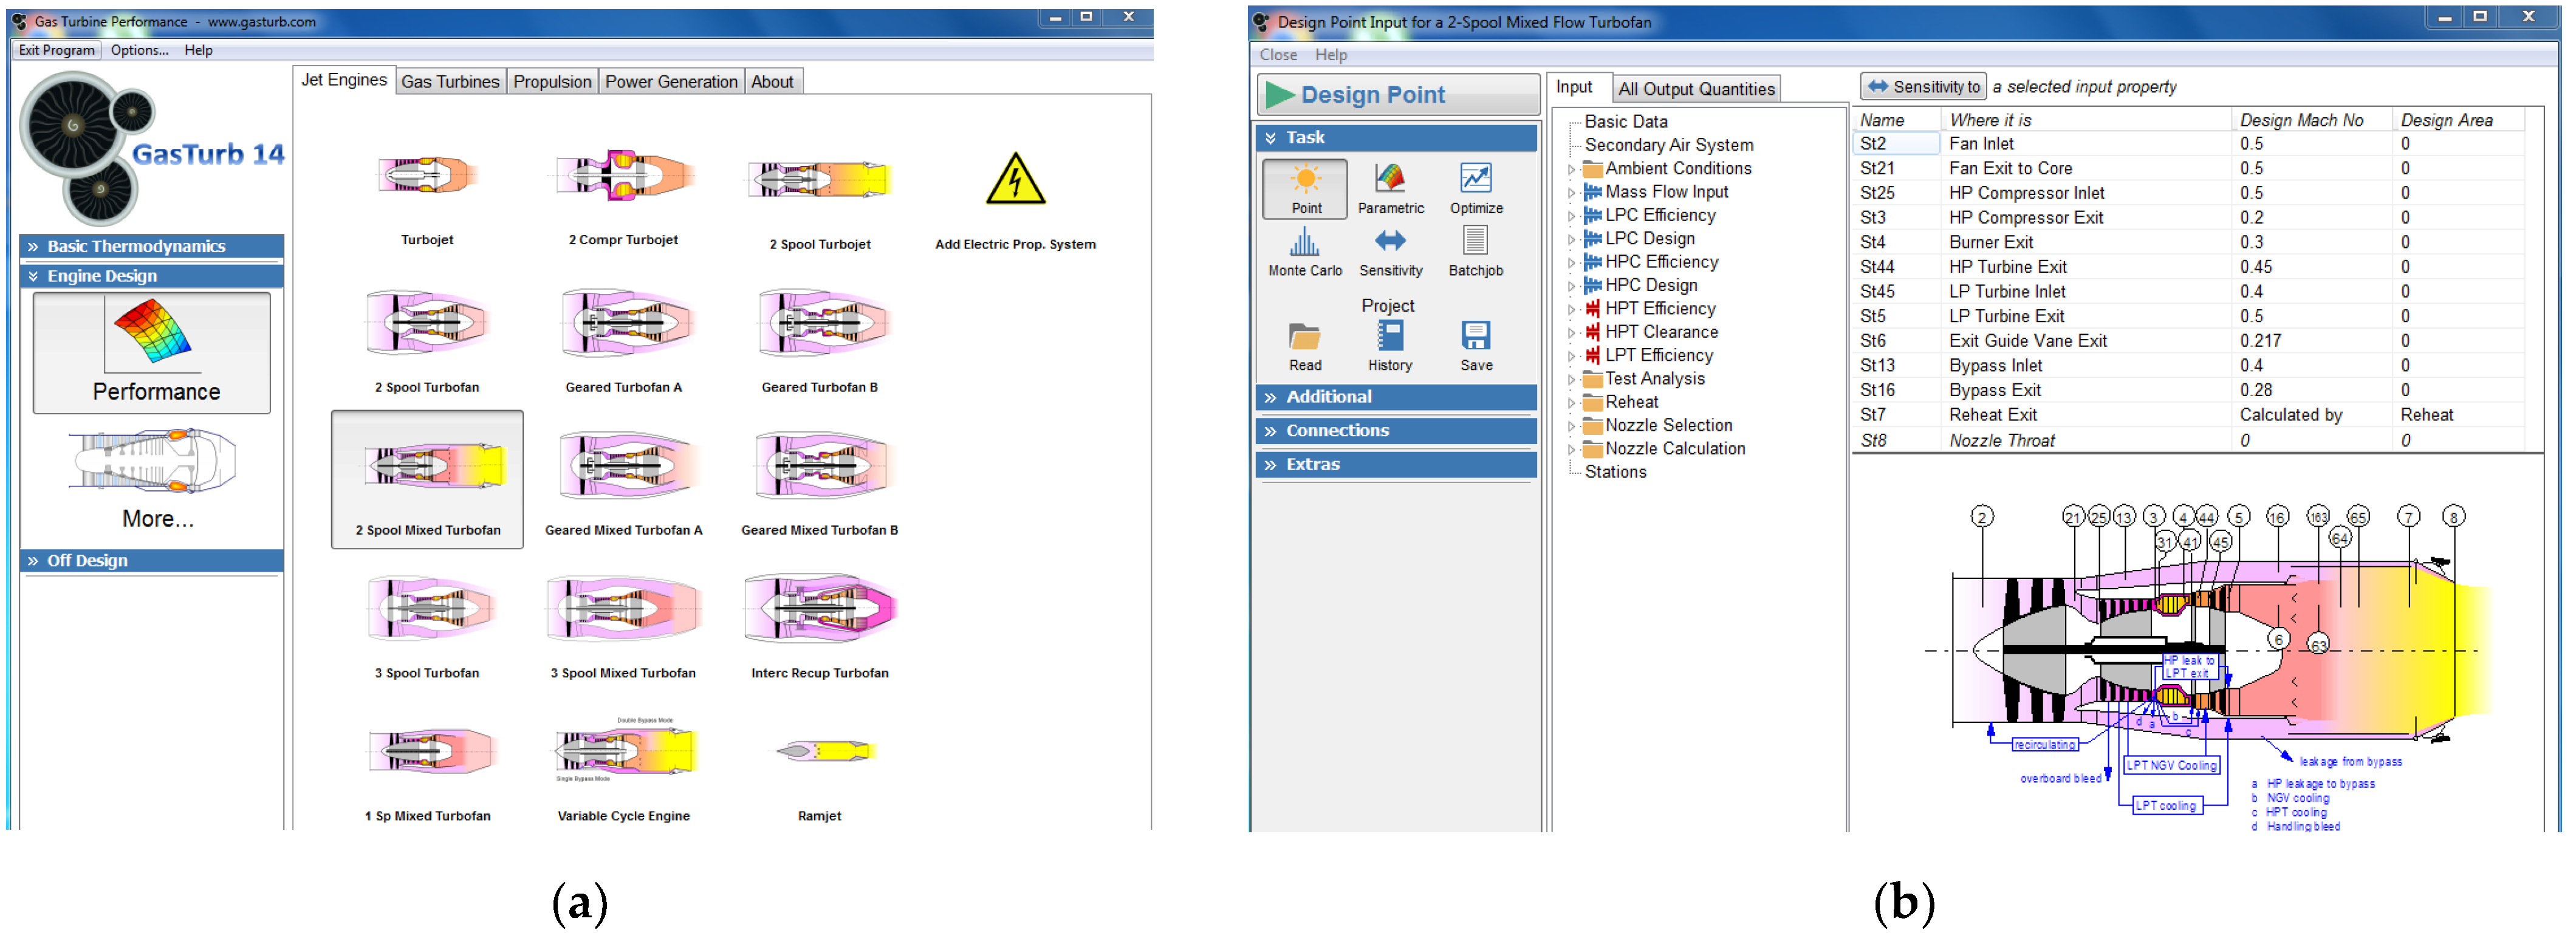Select the St2 name cell
This screenshot has height=941, width=2576.
tap(1895, 144)
